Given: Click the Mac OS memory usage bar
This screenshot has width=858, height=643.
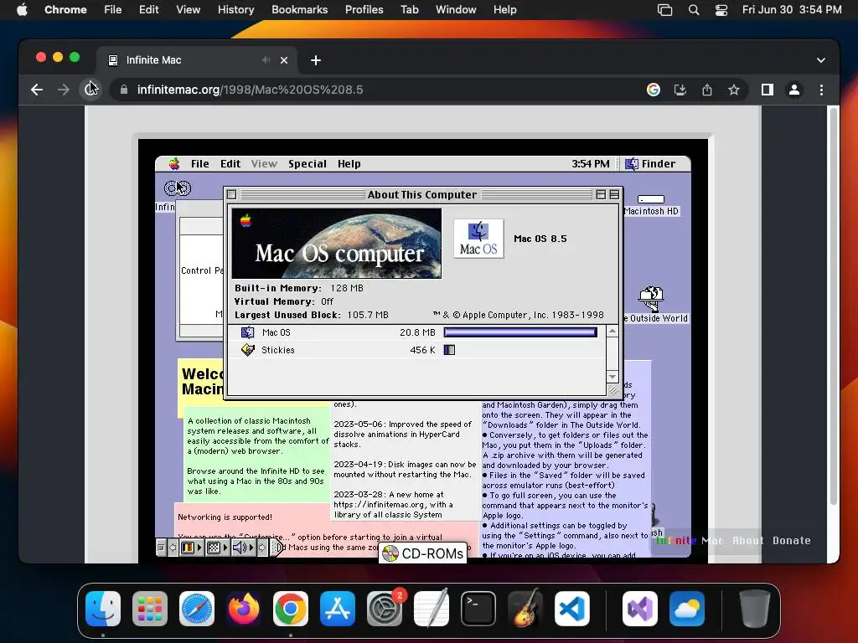Looking at the screenshot, I should 520,332.
